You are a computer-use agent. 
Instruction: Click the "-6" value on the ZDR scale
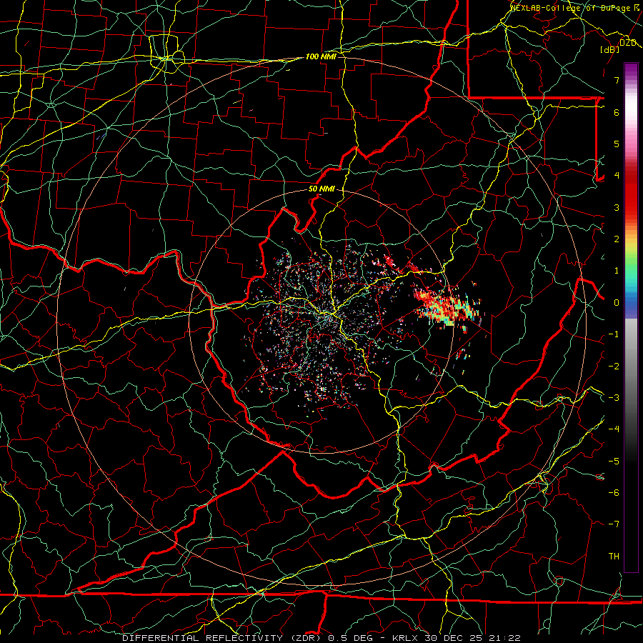tap(614, 493)
